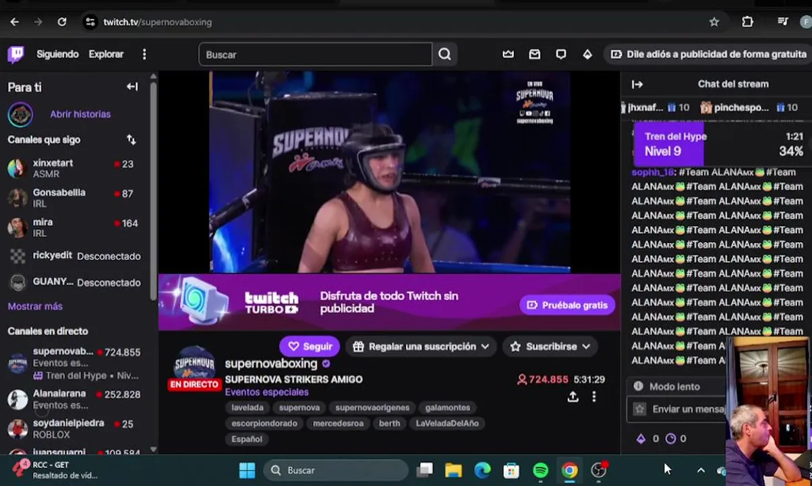Click the Tren del Hype progress bar
Image resolution: width=812 pixels, height=486 pixels.
pos(722,144)
